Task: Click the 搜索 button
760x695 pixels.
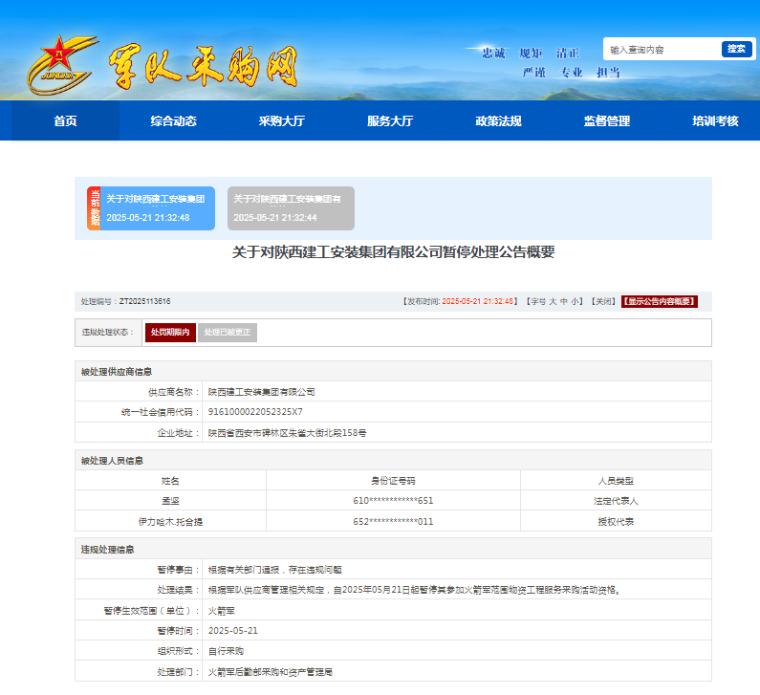Action: click(x=737, y=49)
